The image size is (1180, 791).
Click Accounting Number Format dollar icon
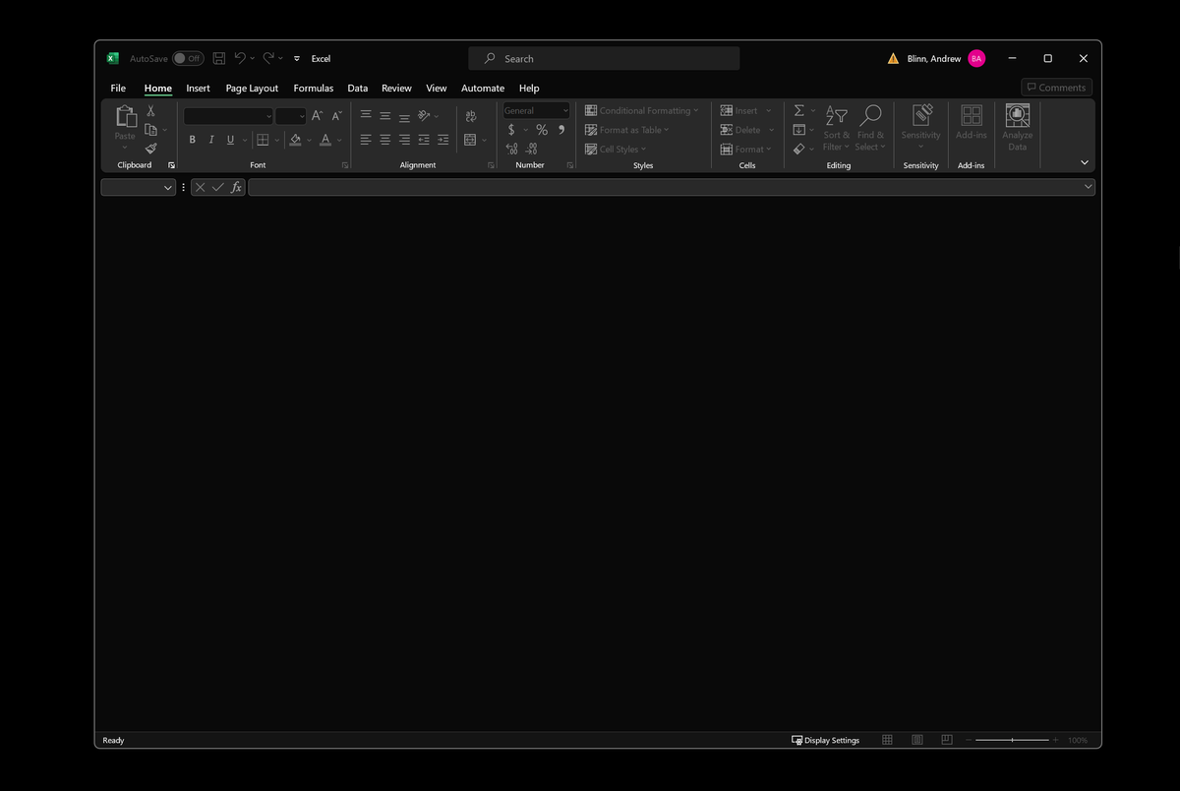click(x=511, y=130)
